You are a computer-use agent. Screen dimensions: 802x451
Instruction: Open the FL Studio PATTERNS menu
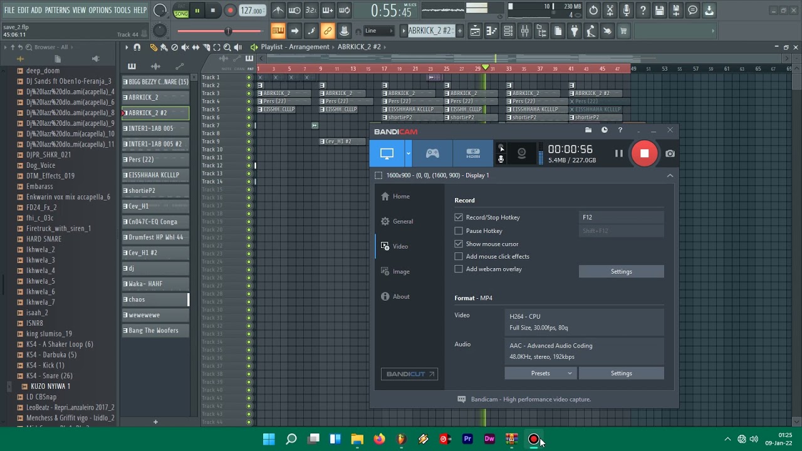point(57,10)
